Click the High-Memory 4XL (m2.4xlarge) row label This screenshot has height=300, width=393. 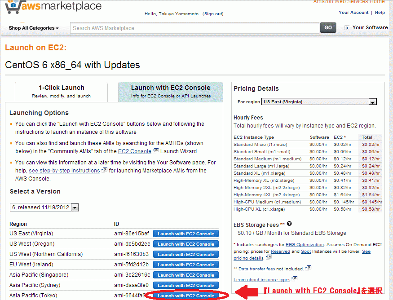click(266, 195)
